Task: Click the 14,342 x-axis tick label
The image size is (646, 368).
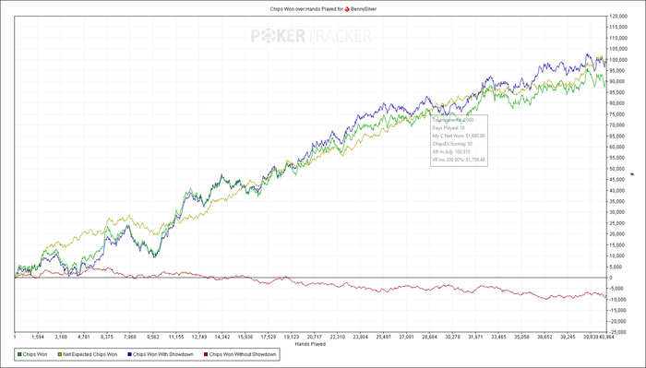Action: [x=222, y=338]
